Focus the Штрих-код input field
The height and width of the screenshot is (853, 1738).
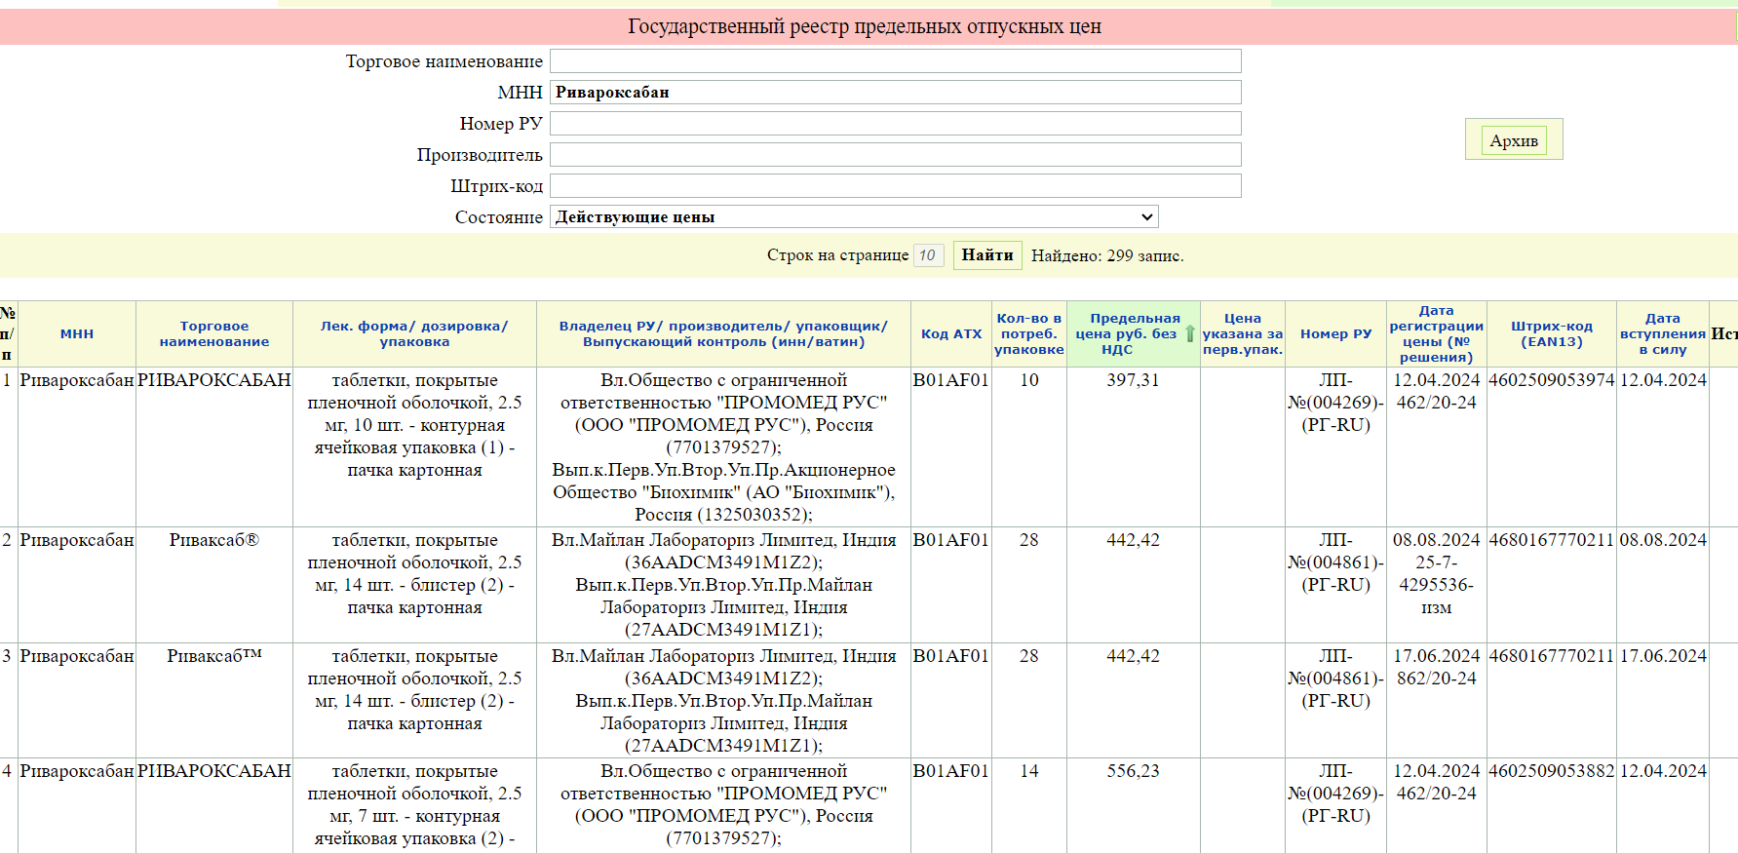[895, 186]
